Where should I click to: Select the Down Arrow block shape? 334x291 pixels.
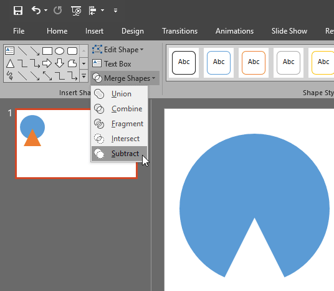pos(59,63)
